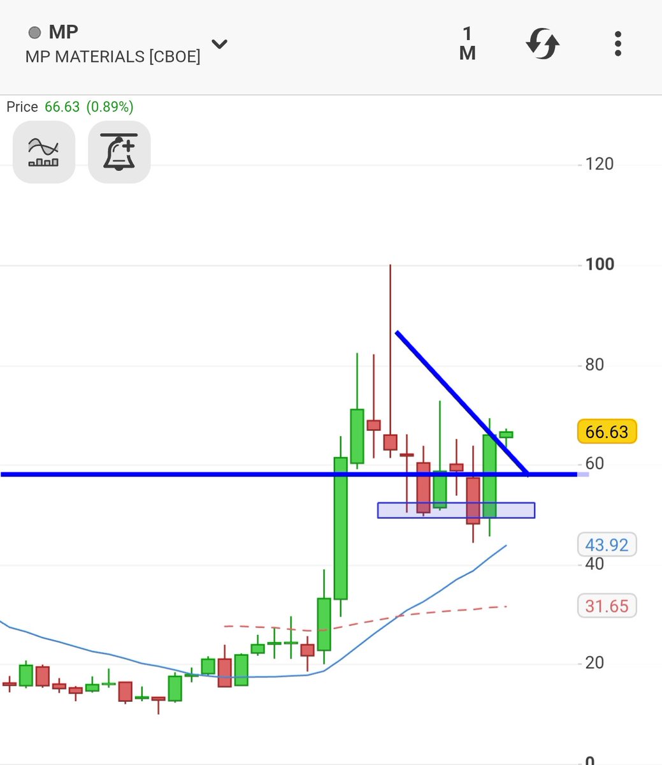This screenshot has width=662, height=765.
Task: Expand the MP symbol selector chevron
Action: 219,45
